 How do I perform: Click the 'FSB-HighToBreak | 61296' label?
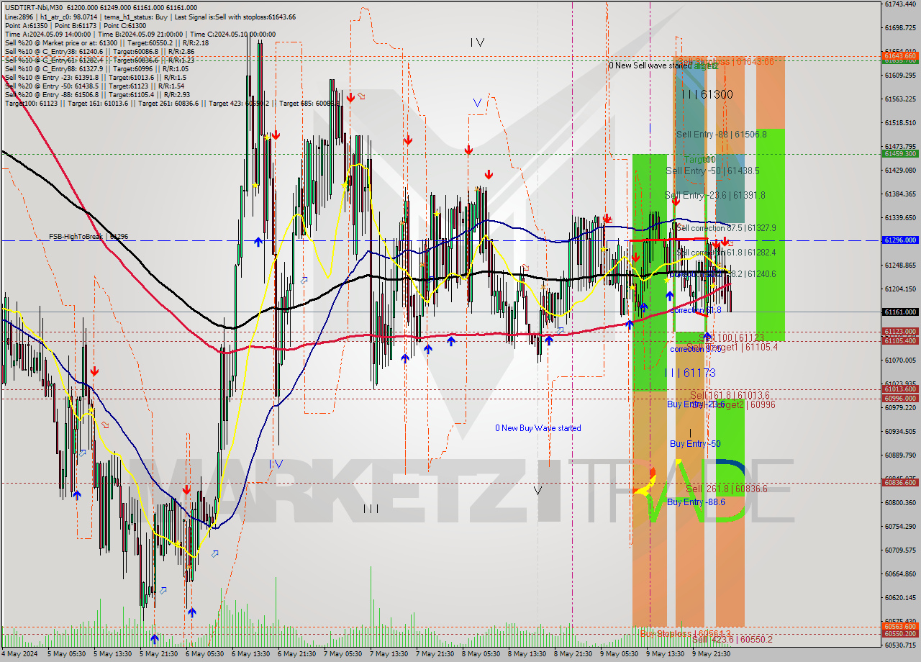[x=89, y=236]
